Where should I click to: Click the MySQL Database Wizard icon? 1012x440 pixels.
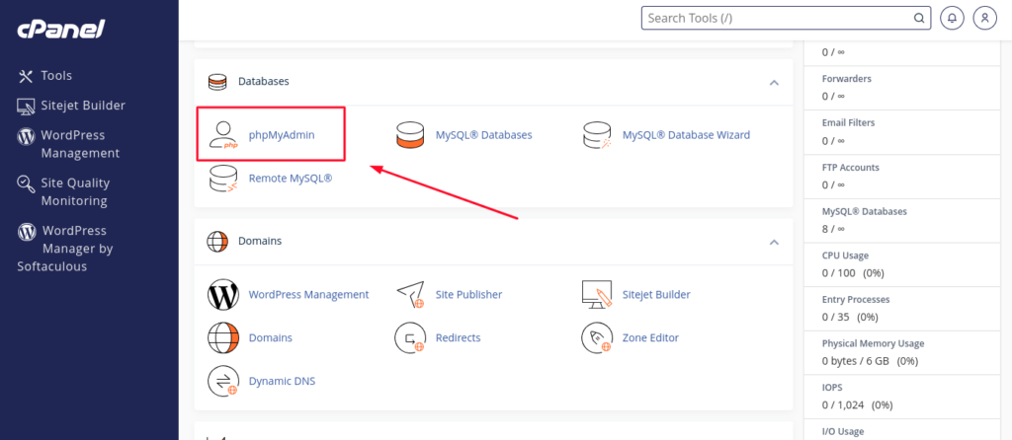(597, 135)
